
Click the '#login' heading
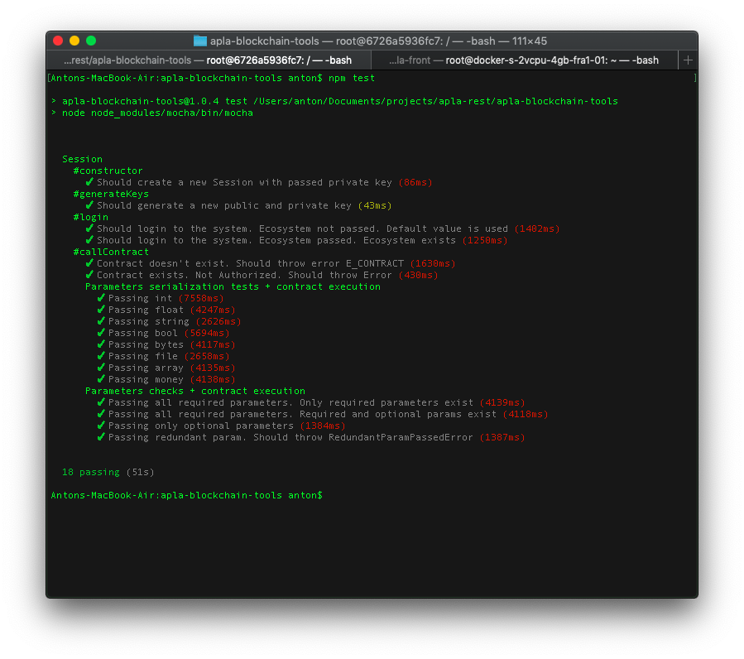coord(91,217)
